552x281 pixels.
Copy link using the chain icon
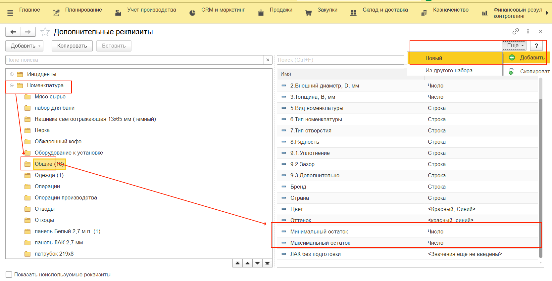coord(516,31)
